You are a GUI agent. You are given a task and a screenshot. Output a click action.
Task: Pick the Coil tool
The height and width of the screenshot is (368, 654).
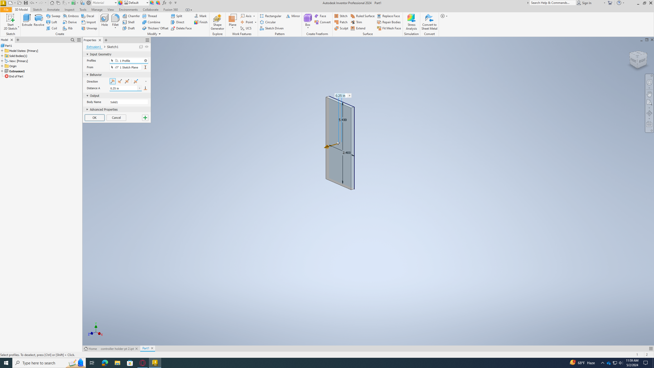[x=52, y=28]
